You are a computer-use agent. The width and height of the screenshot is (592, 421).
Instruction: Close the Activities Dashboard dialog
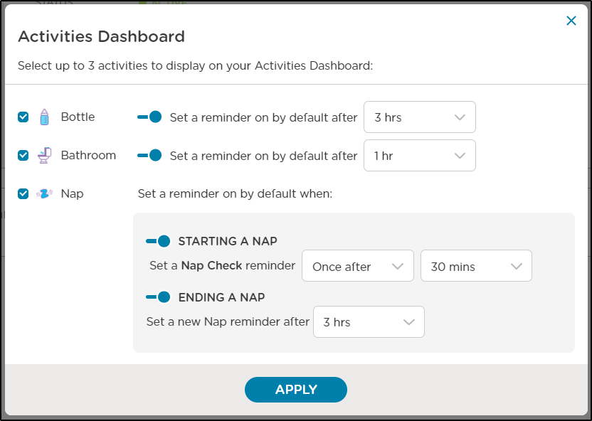tap(571, 21)
